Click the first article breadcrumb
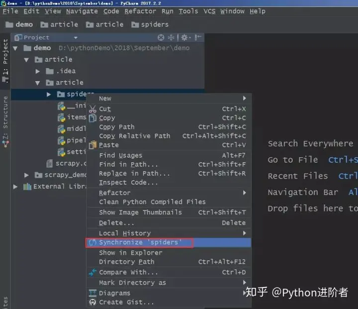Image resolution: width=358 pixels, height=309 pixels. click(x=59, y=24)
